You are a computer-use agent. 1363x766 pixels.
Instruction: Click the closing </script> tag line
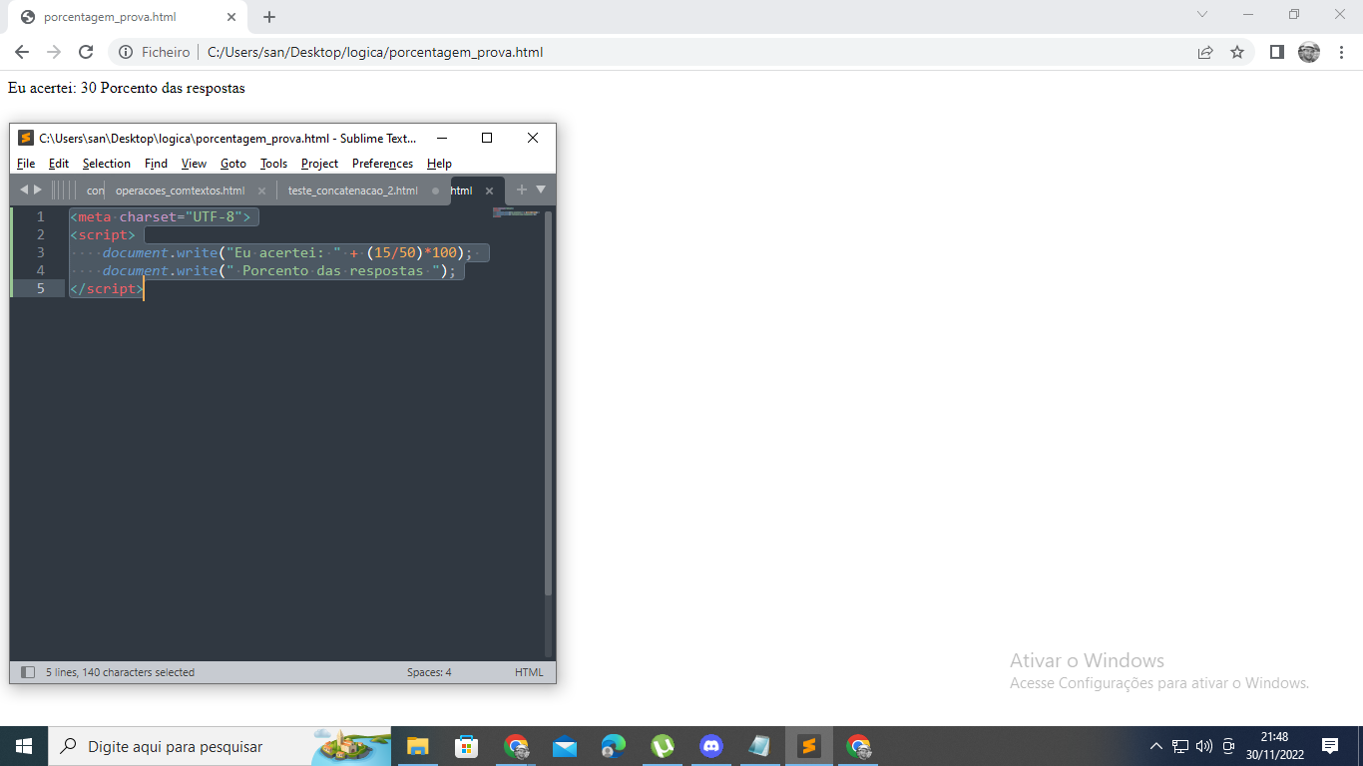(106, 288)
